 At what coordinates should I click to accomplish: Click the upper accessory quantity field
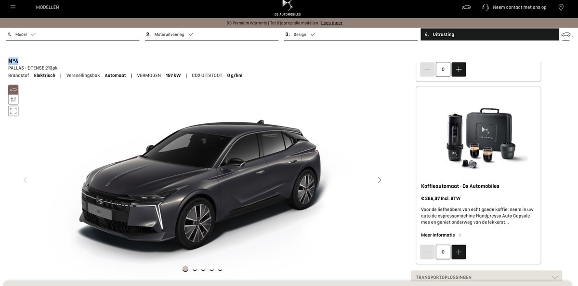click(x=443, y=69)
